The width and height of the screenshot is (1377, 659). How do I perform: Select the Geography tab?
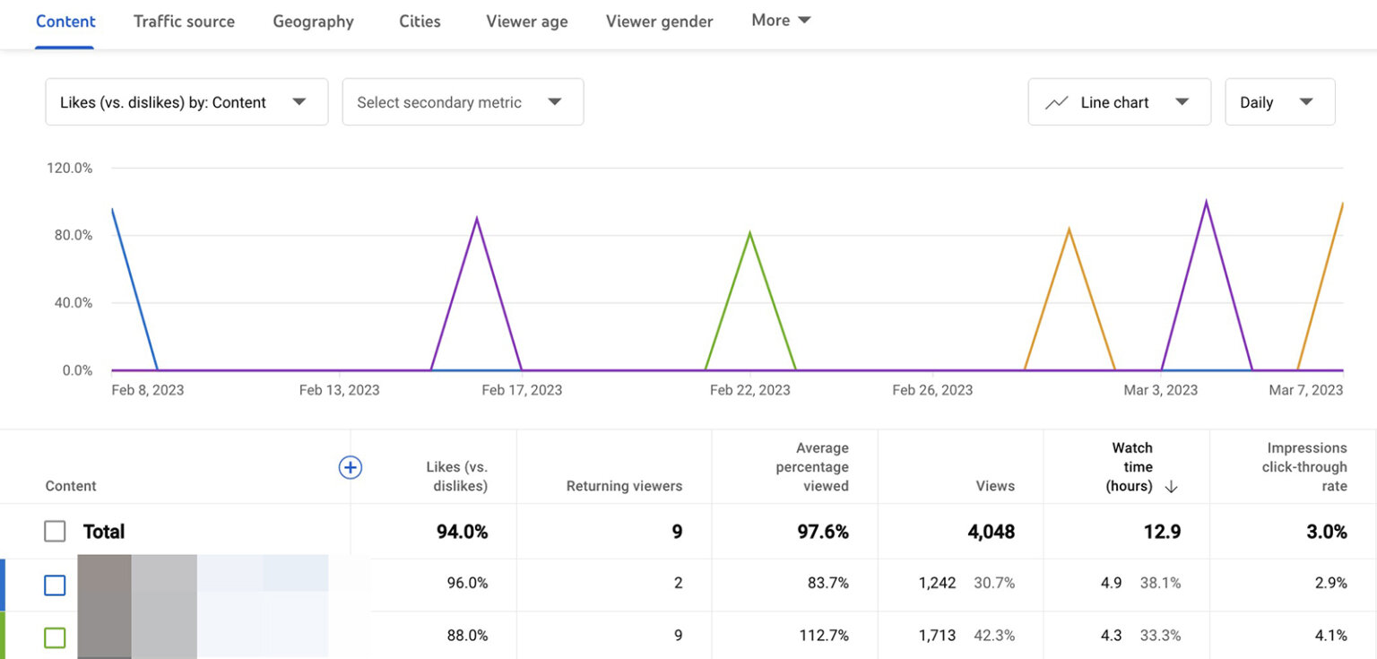(x=313, y=21)
